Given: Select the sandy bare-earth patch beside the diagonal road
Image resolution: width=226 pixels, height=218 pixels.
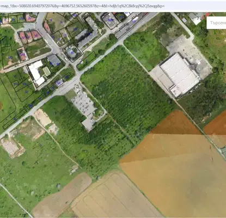Looking at the screenshot, I should pyautogui.click(x=43, y=118).
